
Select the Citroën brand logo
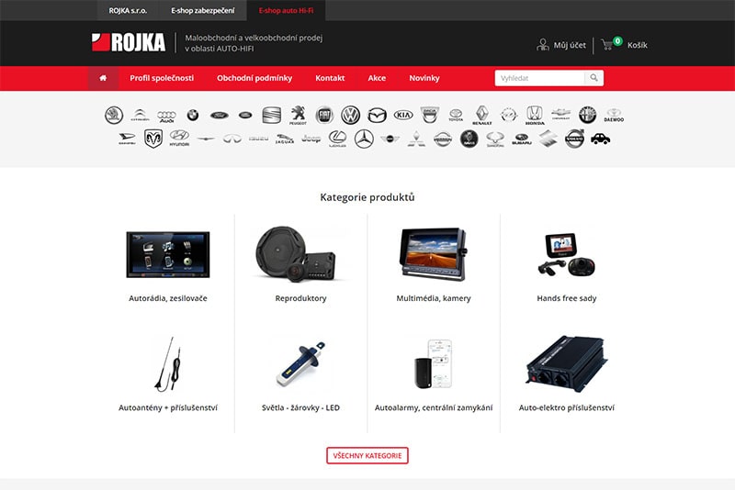tap(140, 115)
